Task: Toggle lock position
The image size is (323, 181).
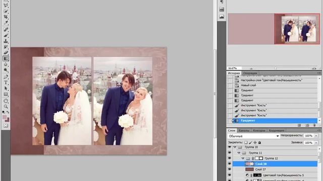Action: 255,142
